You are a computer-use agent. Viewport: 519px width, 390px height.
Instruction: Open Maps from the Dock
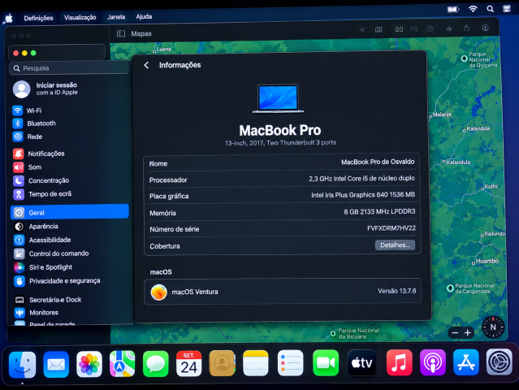122,364
